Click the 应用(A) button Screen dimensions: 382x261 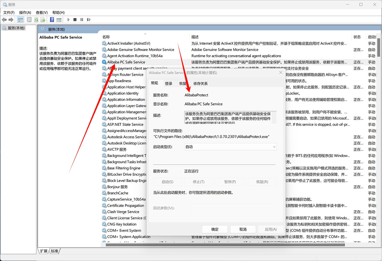coord(271,229)
